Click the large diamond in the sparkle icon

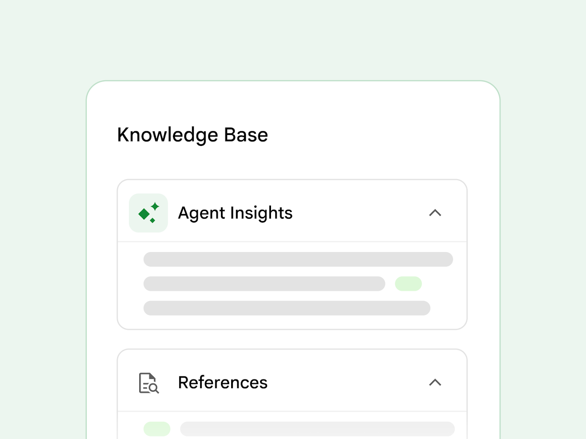[x=144, y=214]
